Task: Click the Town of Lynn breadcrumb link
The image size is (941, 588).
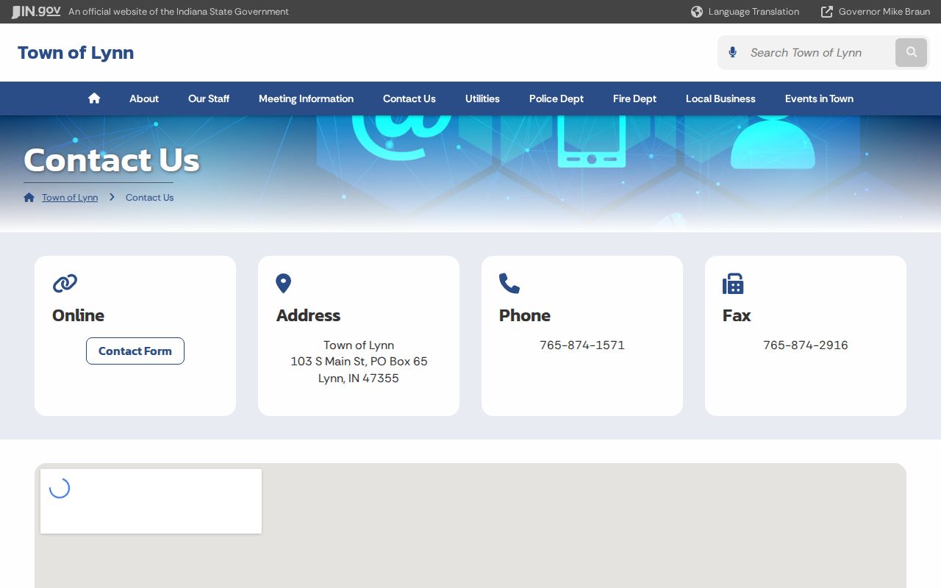Action: pyautogui.click(x=70, y=197)
